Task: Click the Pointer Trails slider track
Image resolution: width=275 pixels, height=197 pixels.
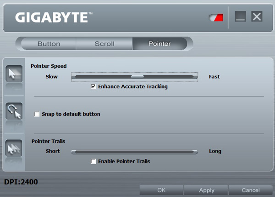Action: click(x=134, y=152)
